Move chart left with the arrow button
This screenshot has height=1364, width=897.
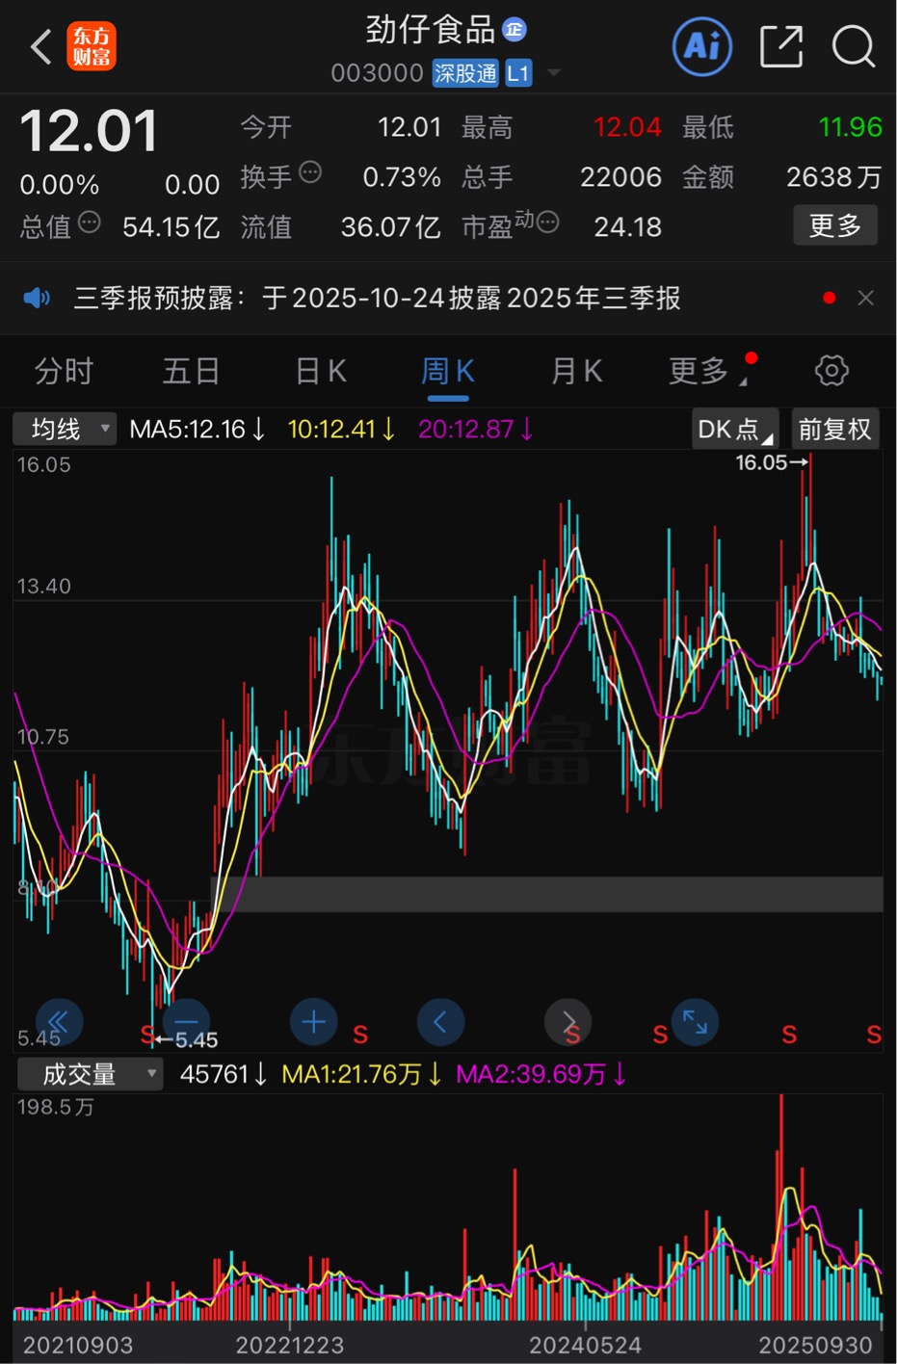click(441, 1022)
